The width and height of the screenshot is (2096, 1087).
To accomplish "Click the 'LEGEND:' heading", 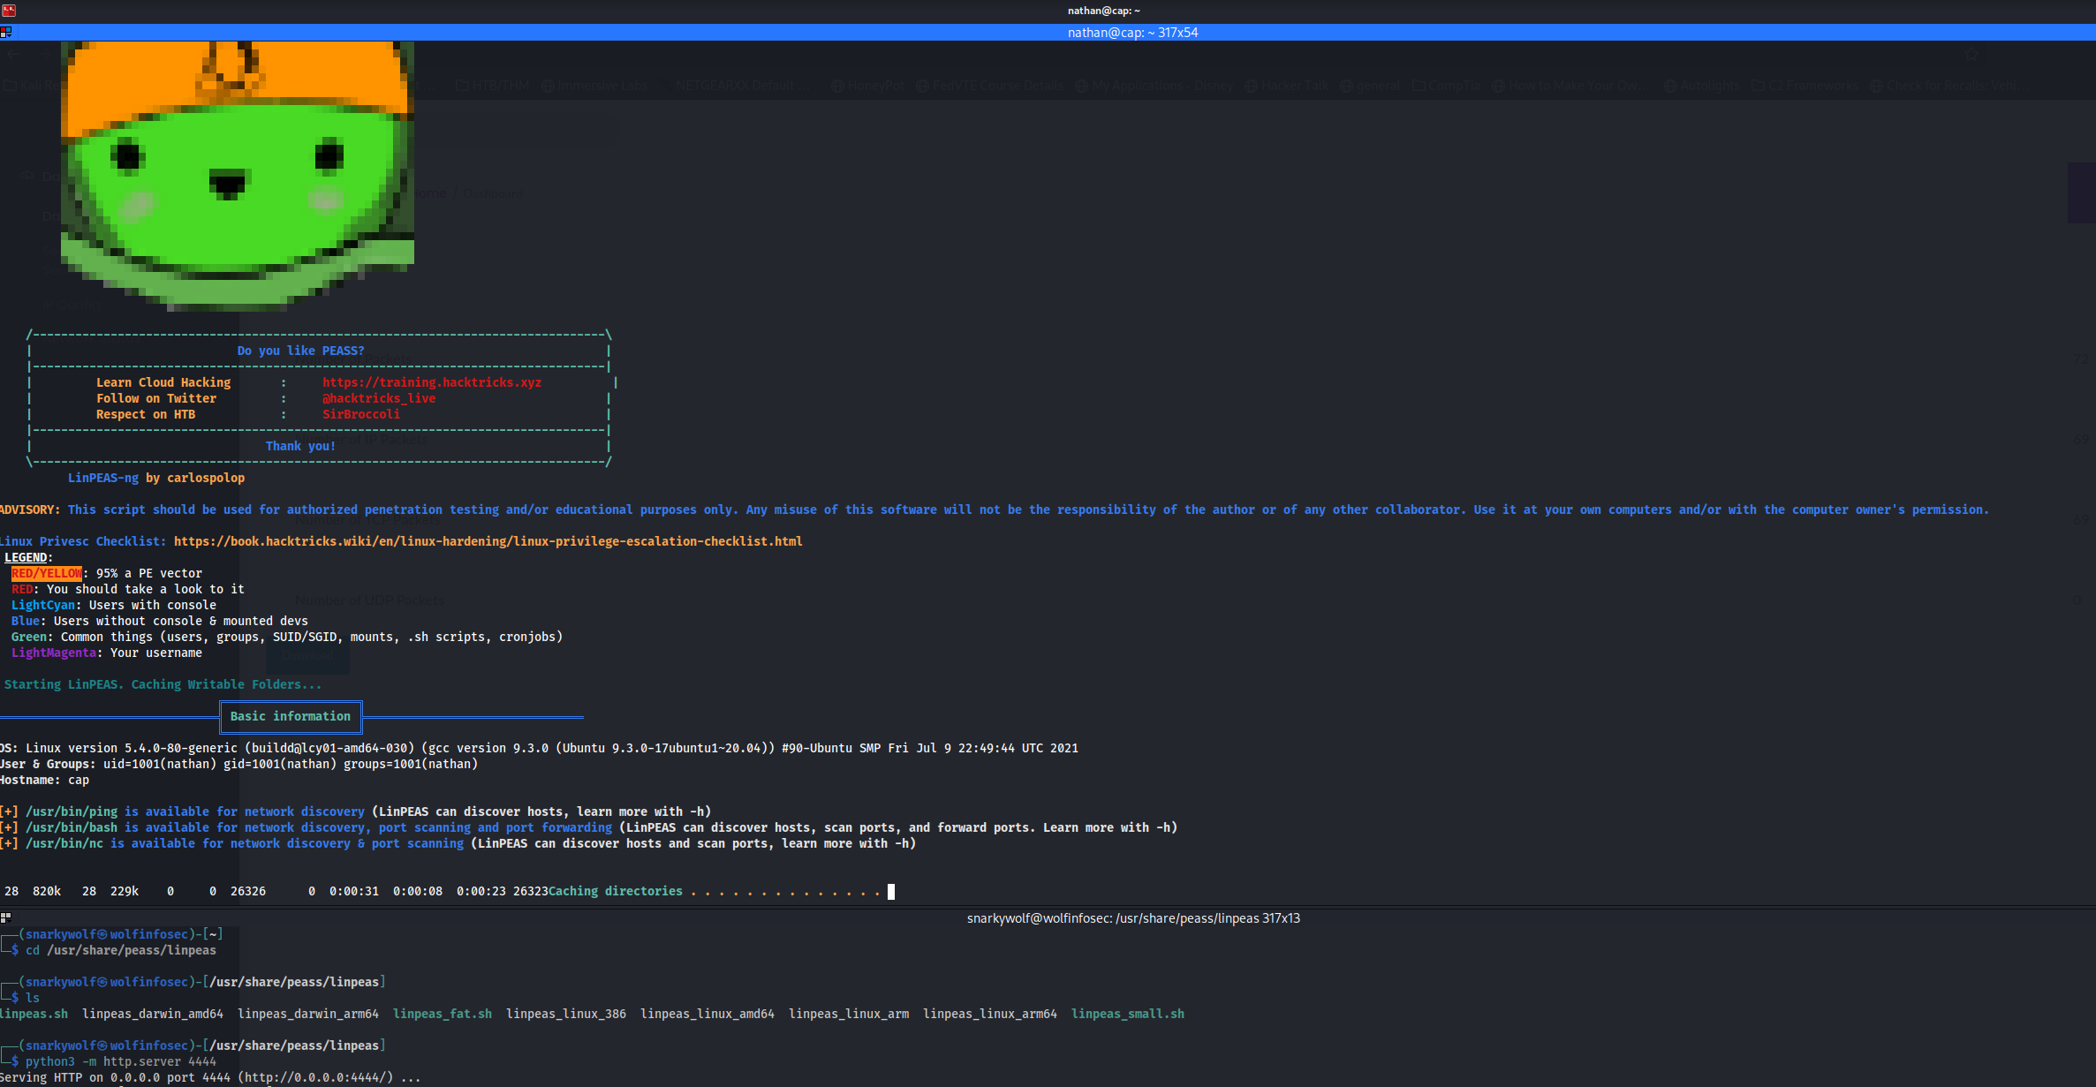I will tap(28, 557).
